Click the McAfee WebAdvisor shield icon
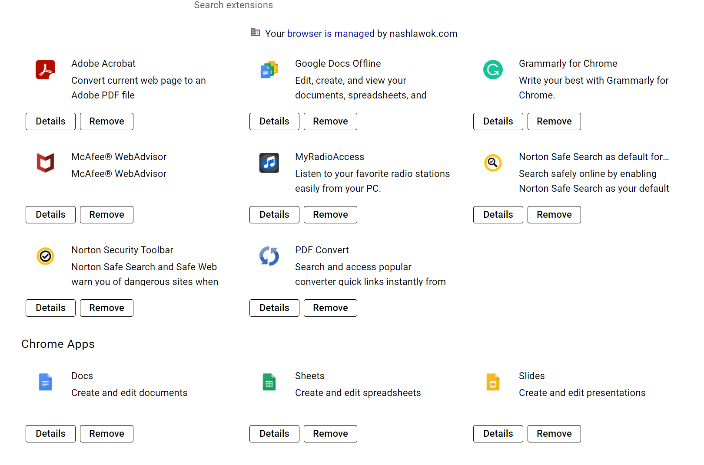 pyautogui.click(x=45, y=163)
